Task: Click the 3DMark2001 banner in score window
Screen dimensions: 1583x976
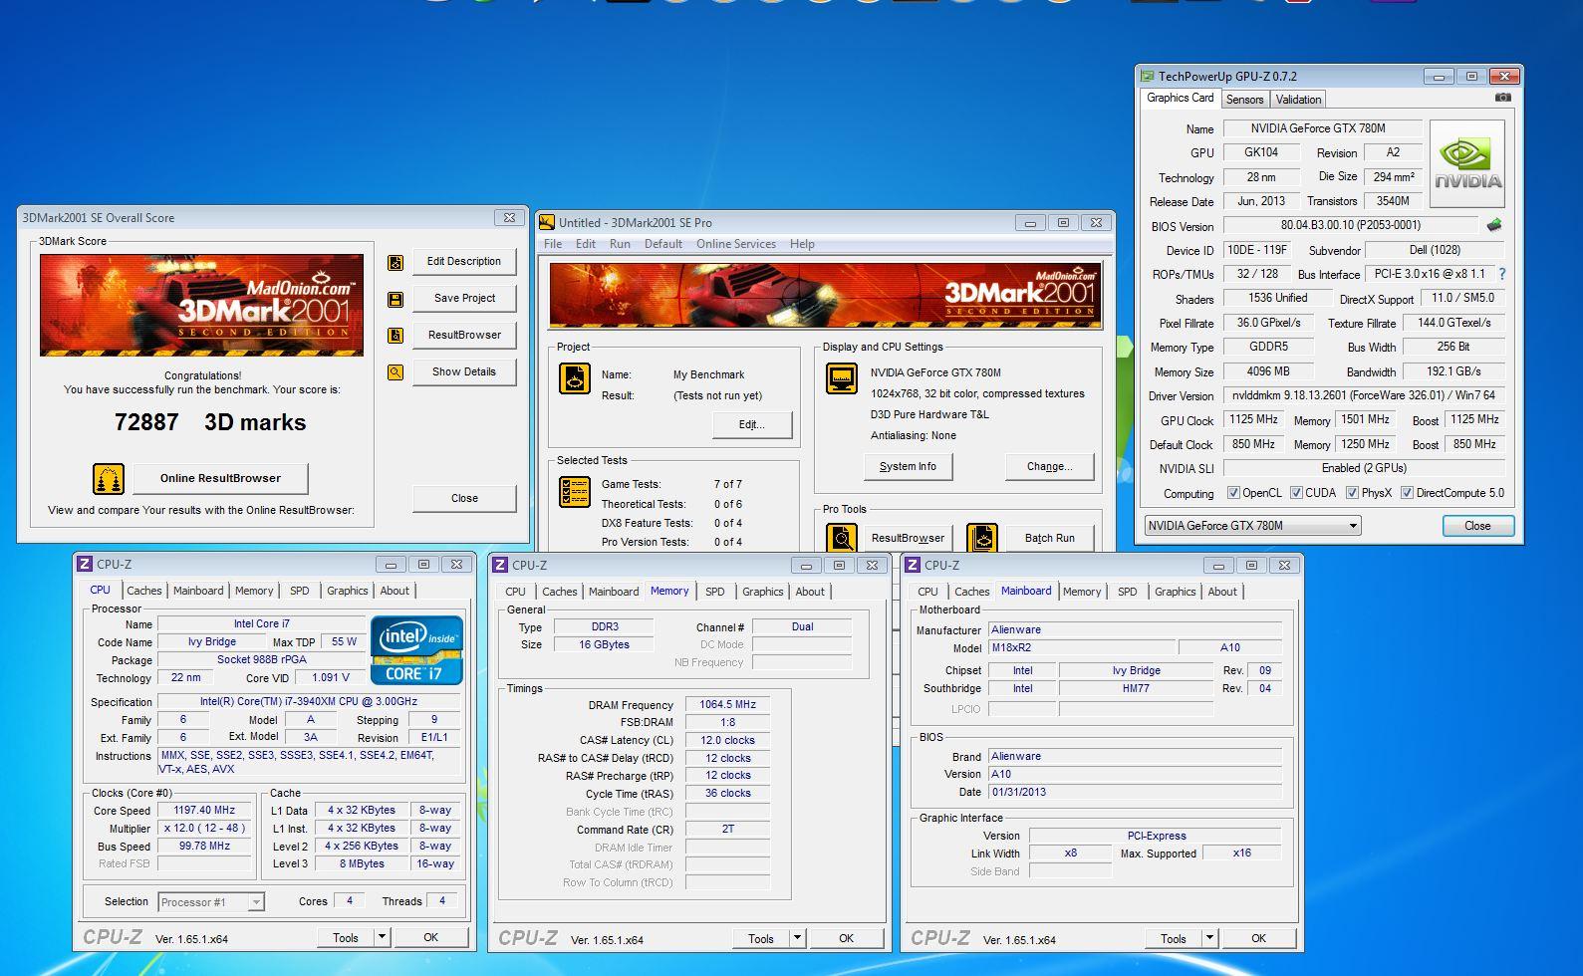Action: (x=201, y=305)
